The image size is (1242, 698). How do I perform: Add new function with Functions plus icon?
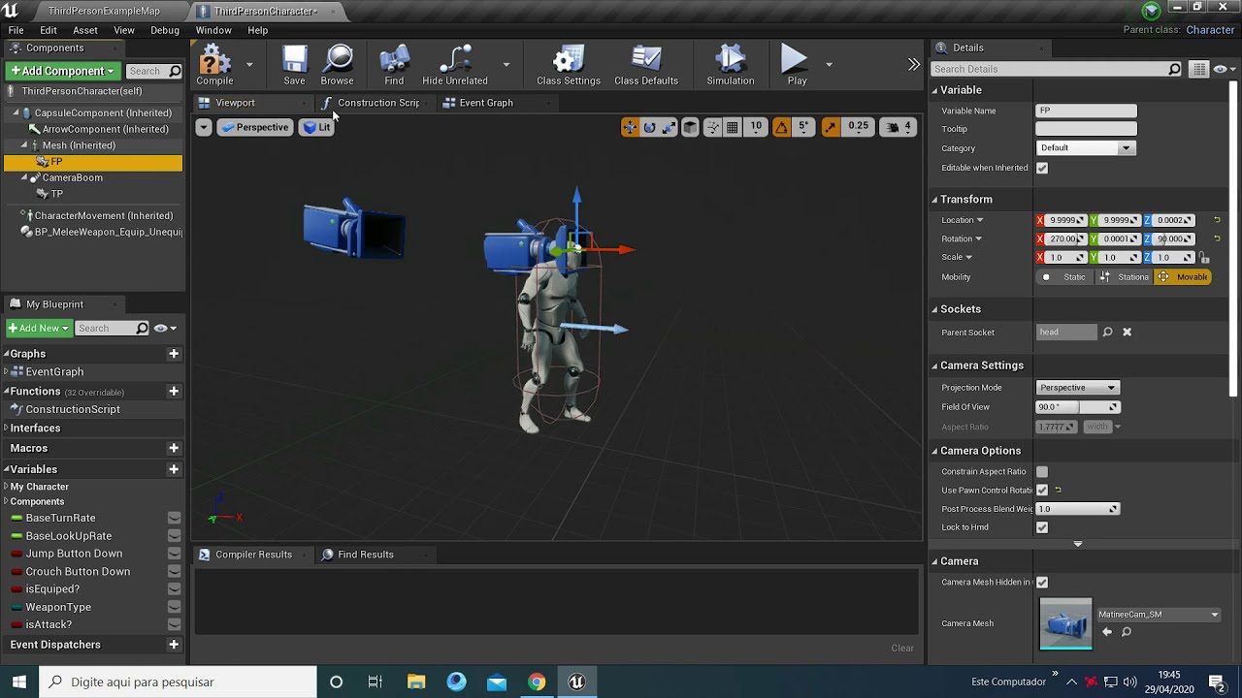(x=174, y=392)
